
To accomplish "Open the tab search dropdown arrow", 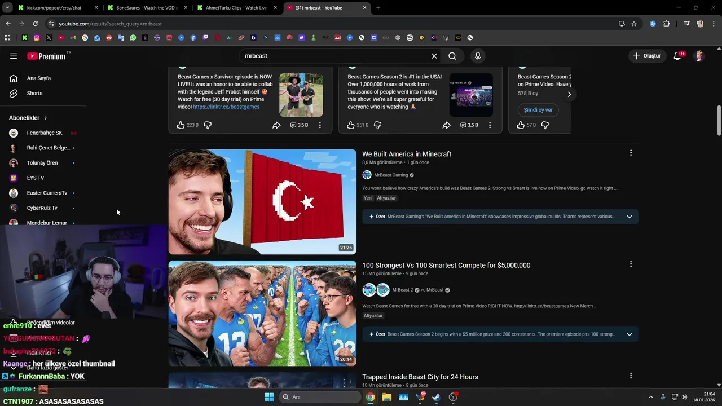I will click(x=7, y=8).
